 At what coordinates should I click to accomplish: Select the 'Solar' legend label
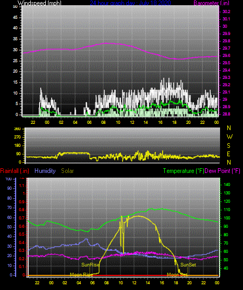click(67, 171)
